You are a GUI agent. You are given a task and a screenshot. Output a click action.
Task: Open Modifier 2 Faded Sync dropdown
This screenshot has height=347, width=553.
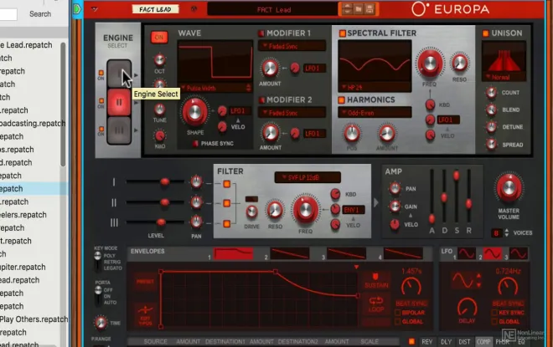tap(292, 113)
